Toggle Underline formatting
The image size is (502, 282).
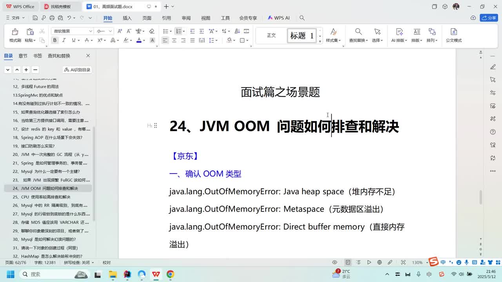(x=73, y=40)
